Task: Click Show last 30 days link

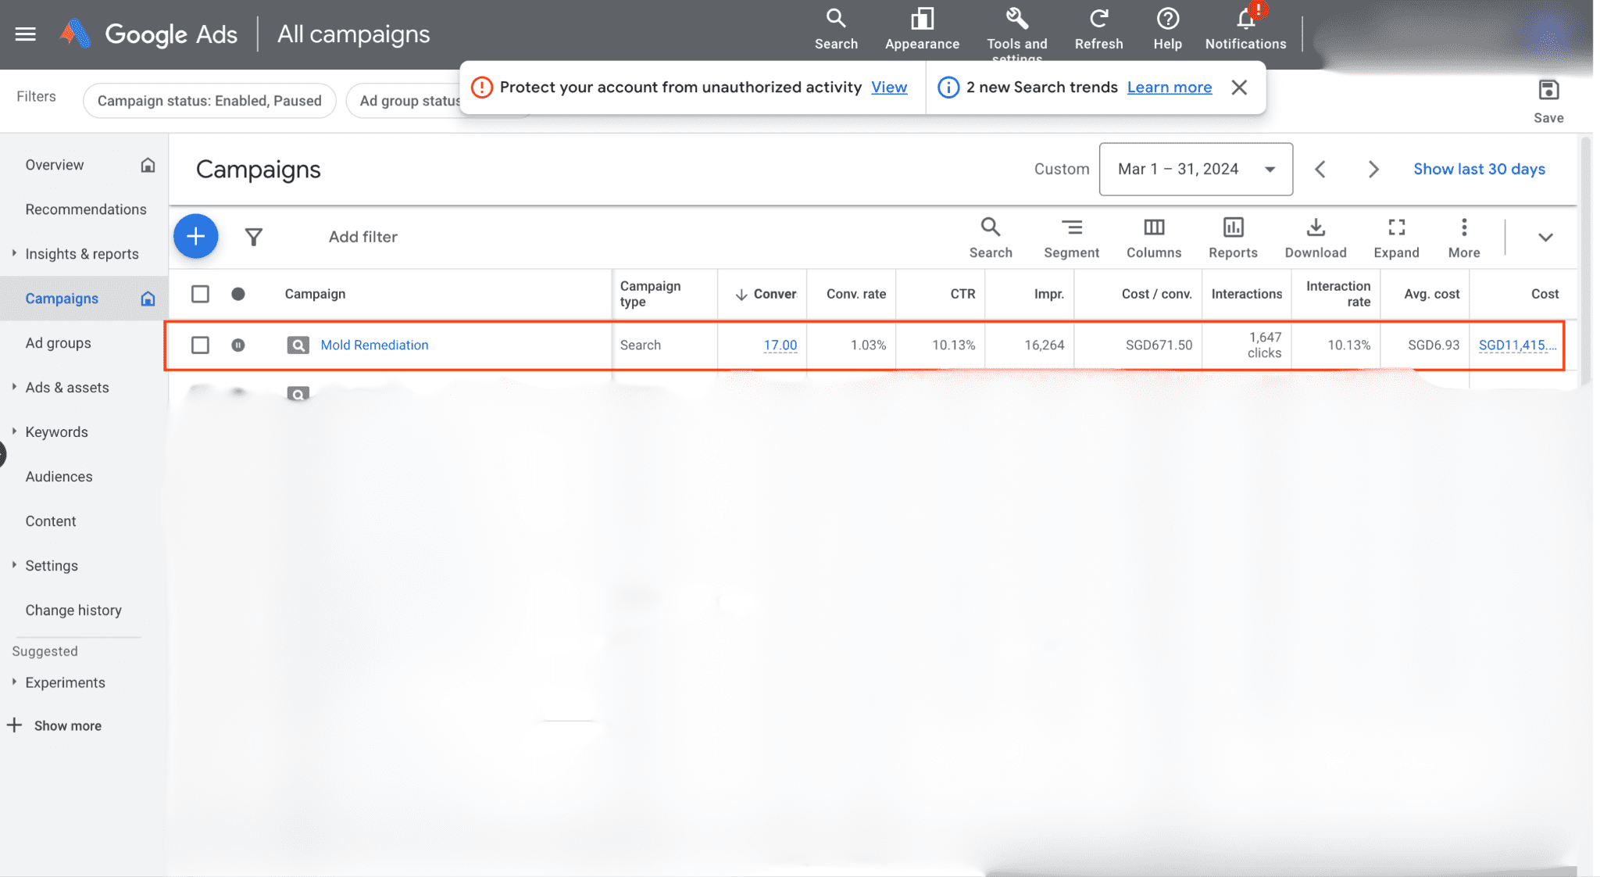Action: click(1478, 169)
